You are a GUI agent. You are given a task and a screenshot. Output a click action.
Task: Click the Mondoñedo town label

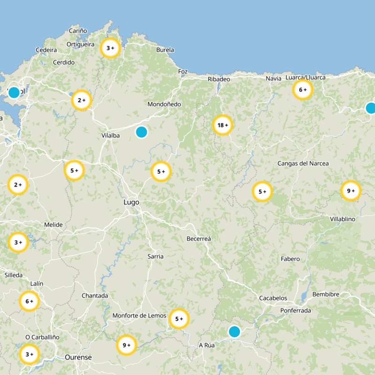[164, 104]
